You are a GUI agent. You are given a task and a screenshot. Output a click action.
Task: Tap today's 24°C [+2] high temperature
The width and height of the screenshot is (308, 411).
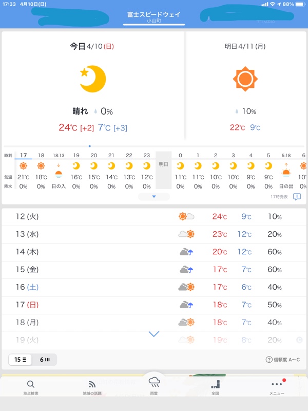[x=76, y=127]
